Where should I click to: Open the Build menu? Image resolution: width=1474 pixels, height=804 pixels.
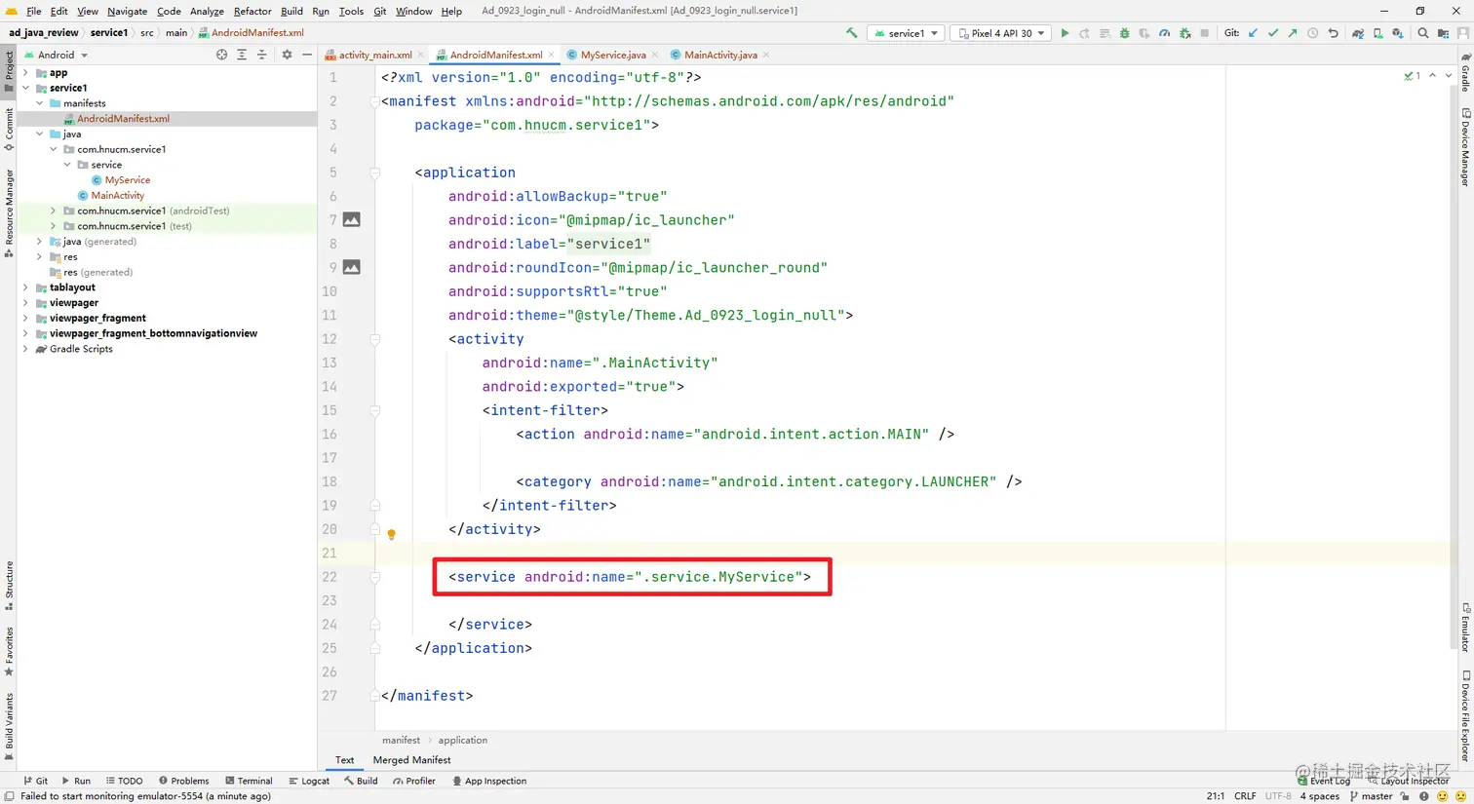click(x=291, y=11)
